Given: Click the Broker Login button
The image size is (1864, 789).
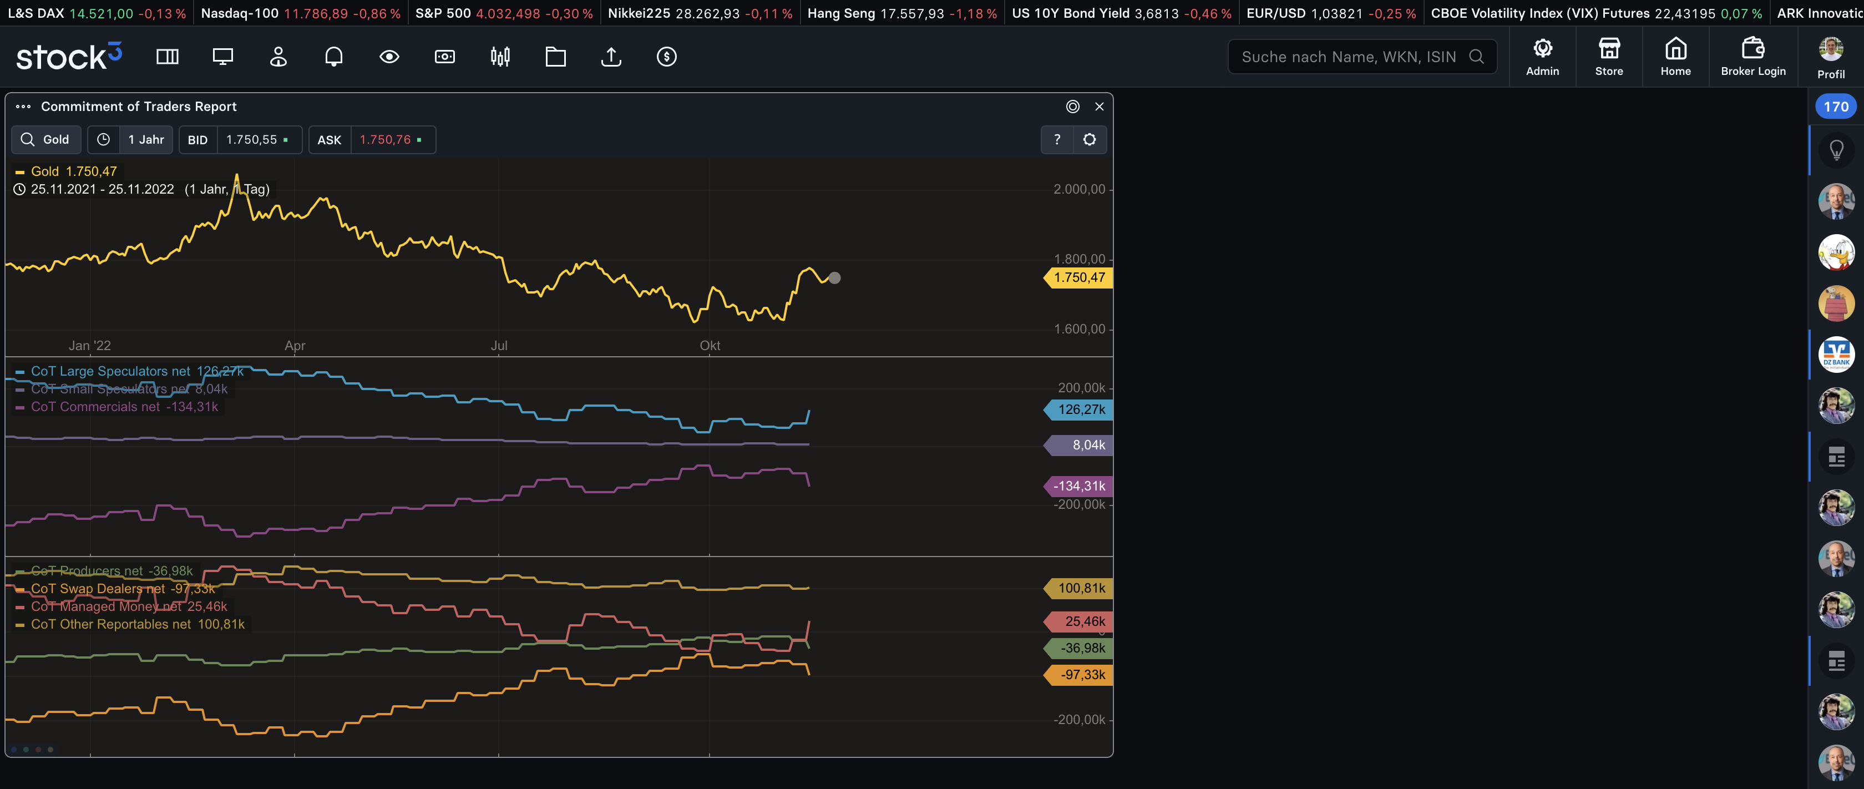Looking at the screenshot, I should (x=1752, y=57).
